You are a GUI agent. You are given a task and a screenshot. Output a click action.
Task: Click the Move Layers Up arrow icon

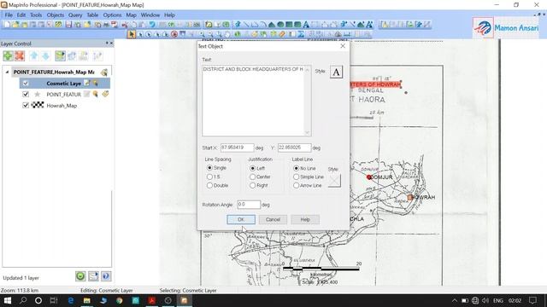(x=34, y=55)
